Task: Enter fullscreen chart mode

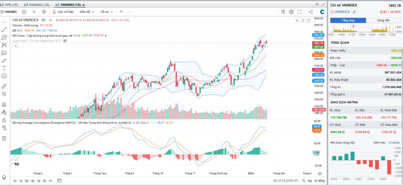Action: 300,12
